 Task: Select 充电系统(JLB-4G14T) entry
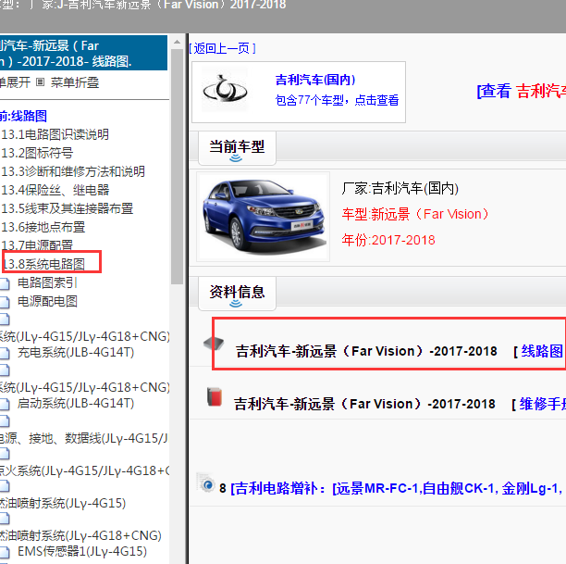[76, 352]
